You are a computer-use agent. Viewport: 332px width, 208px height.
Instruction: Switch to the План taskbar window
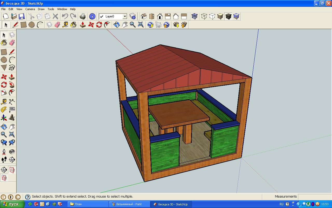click(x=88, y=204)
